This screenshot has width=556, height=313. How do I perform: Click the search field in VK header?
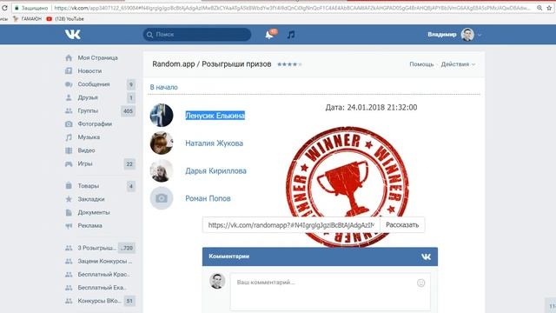point(197,35)
